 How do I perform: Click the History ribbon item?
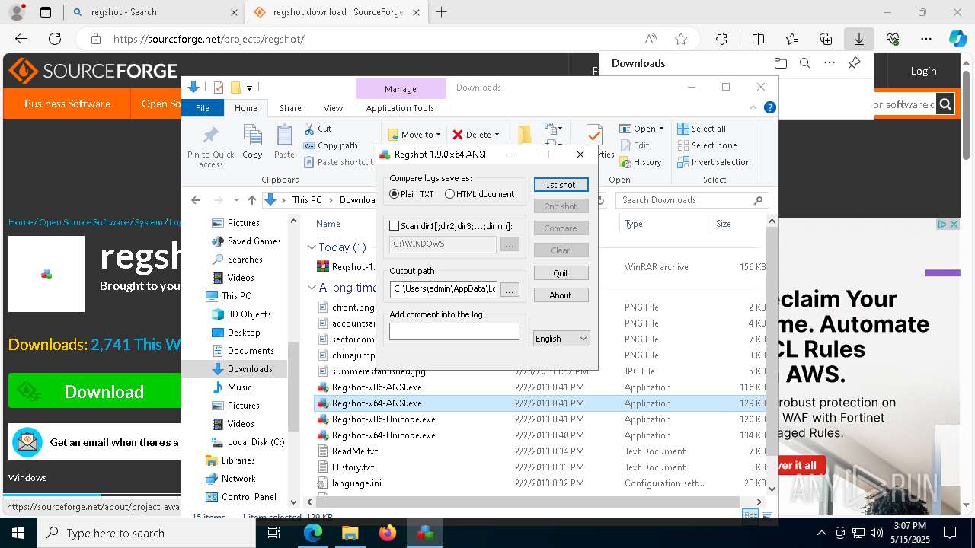[640, 162]
